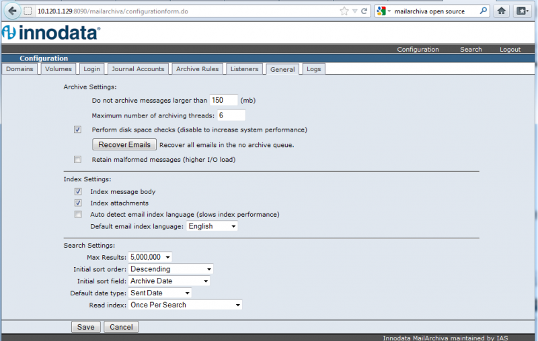Click the site identity icon in address bar
Image resolution: width=538 pixels, height=341 pixels.
[28, 11]
